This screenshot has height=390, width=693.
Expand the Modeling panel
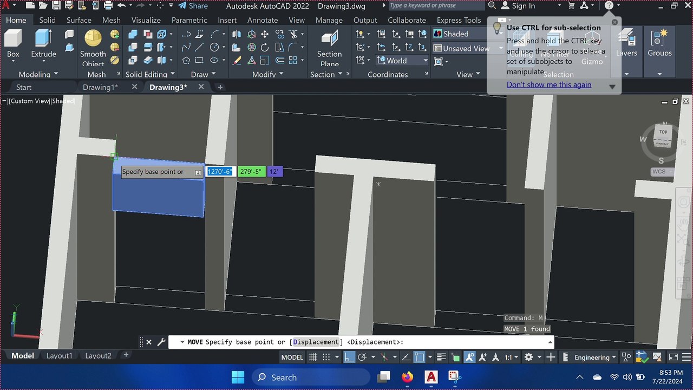tap(38, 74)
